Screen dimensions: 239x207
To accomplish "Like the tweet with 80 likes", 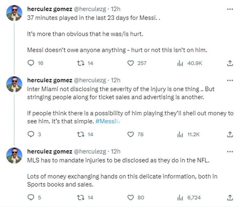I will pyautogui.click(x=131, y=197).
